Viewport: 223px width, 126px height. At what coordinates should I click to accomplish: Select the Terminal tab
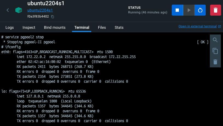pyautogui.click(x=82, y=27)
